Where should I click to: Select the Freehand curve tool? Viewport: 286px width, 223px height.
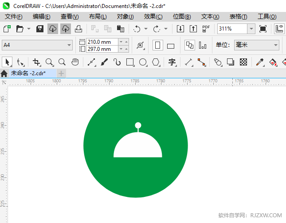pyautogui.click(x=91, y=62)
